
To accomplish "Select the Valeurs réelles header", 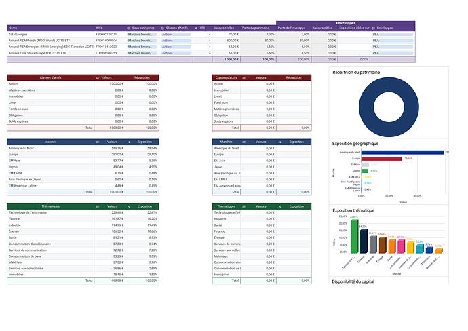I will coord(227,28).
